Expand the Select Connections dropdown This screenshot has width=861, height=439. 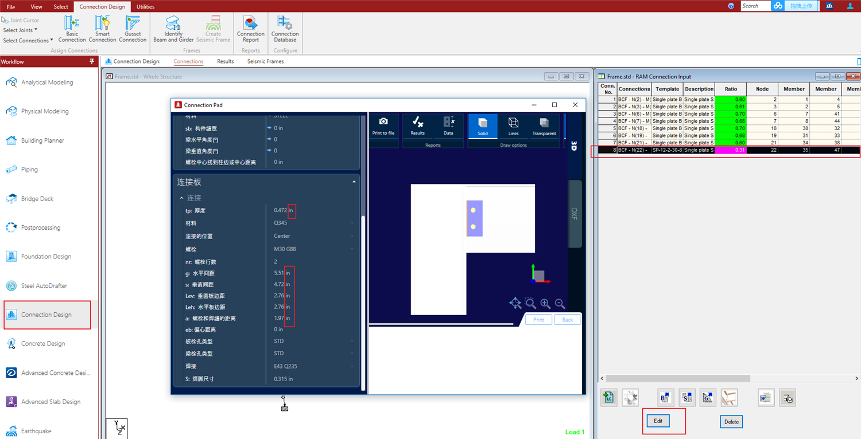(28, 41)
